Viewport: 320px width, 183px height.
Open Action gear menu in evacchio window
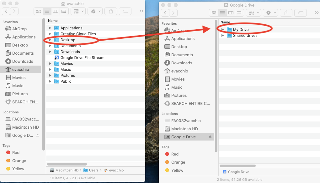[x=95, y=11]
